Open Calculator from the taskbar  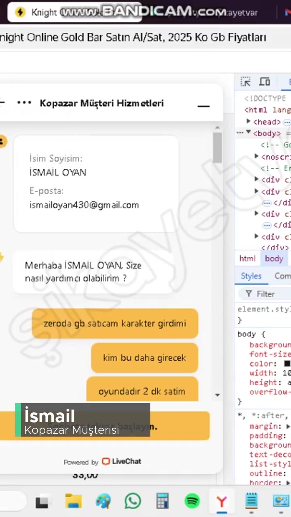tap(162, 502)
